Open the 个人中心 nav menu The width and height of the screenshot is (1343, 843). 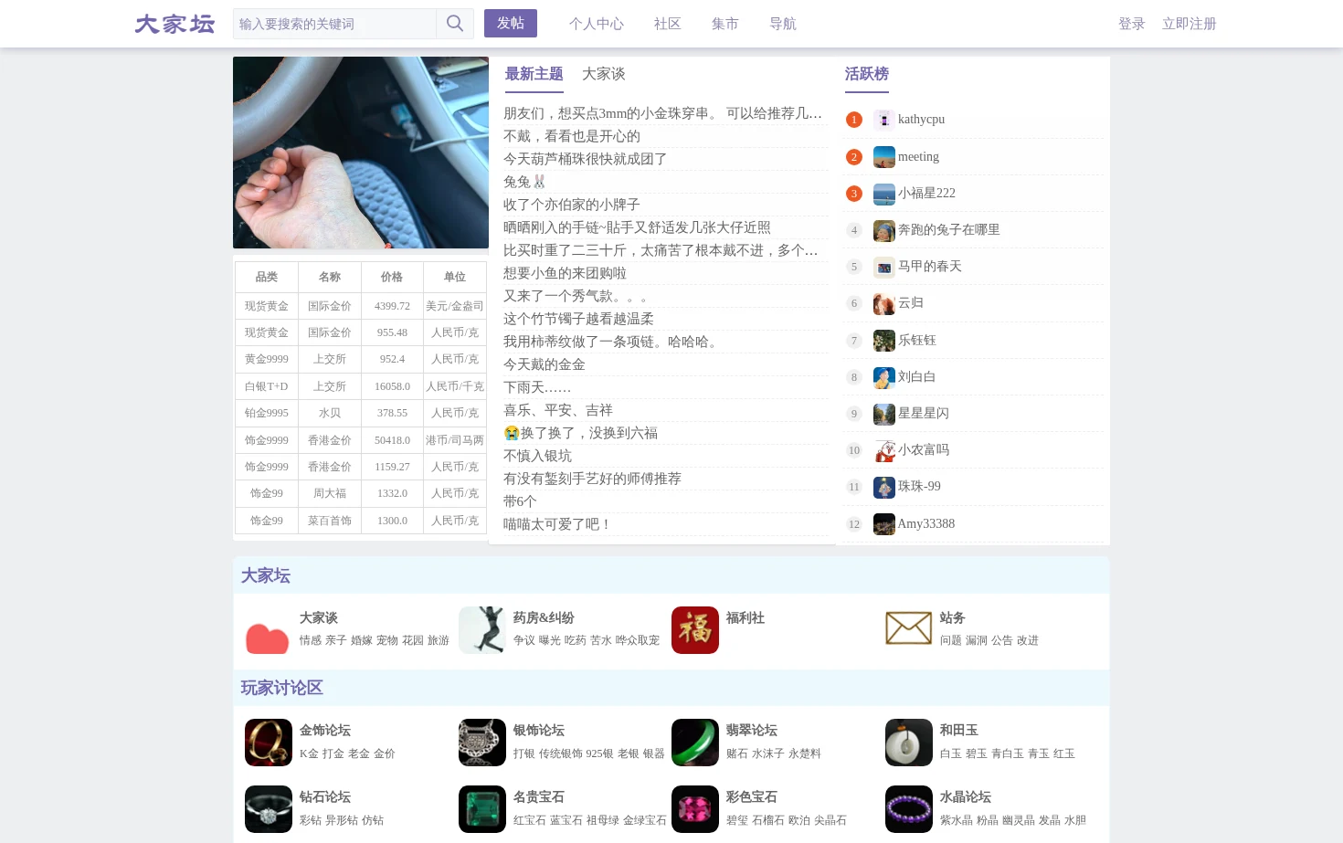[x=597, y=24]
